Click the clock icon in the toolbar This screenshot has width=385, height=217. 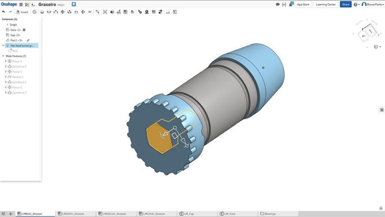pos(34,12)
